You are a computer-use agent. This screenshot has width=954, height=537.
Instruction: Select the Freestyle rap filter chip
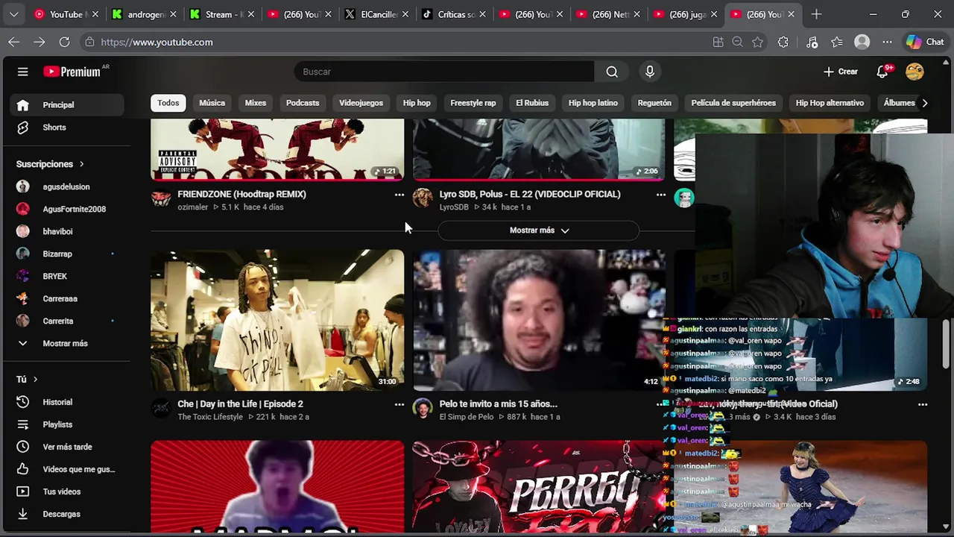tap(473, 103)
